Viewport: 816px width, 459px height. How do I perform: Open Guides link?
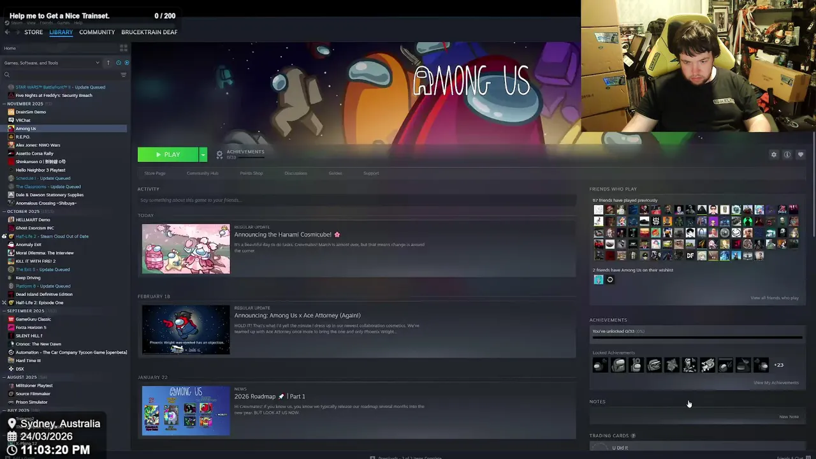[335, 173]
